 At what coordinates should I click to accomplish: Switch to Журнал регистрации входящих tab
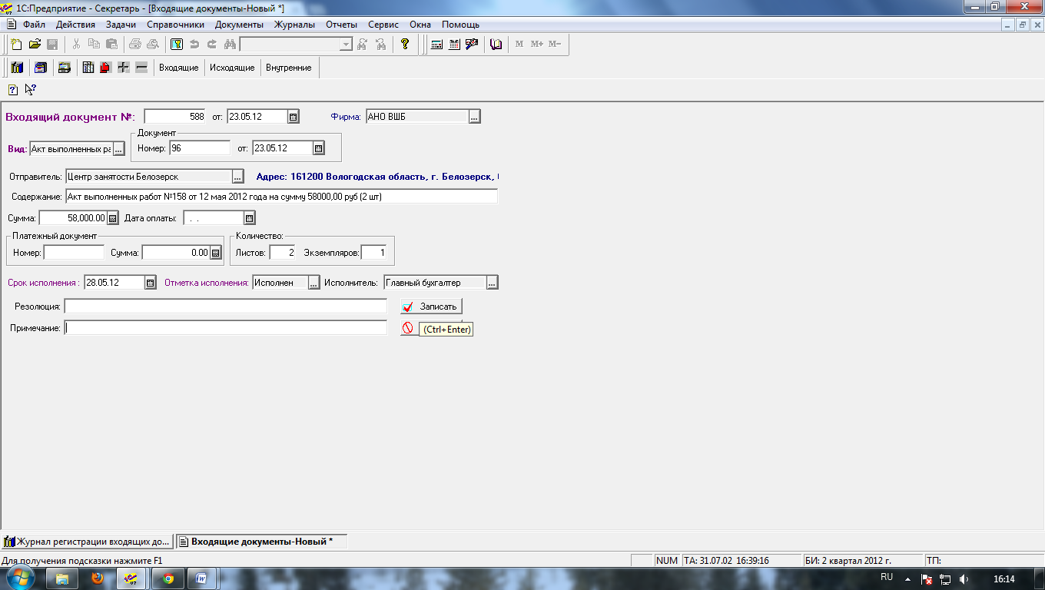click(x=87, y=541)
